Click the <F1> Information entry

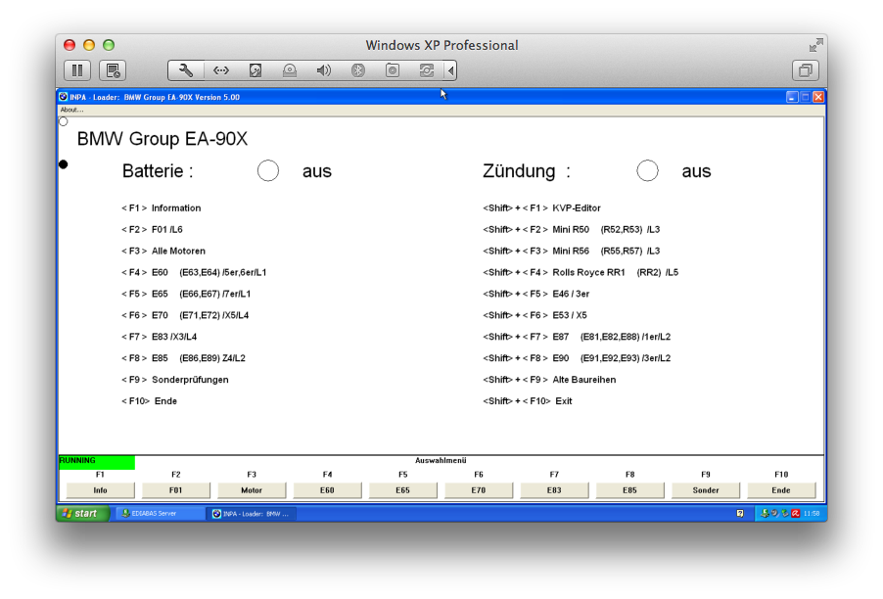[x=162, y=208]
